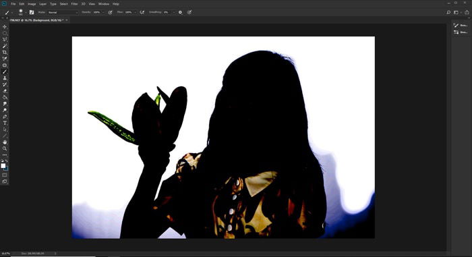Select the Move tool
472x257 pixels.
tap(5, 27)
